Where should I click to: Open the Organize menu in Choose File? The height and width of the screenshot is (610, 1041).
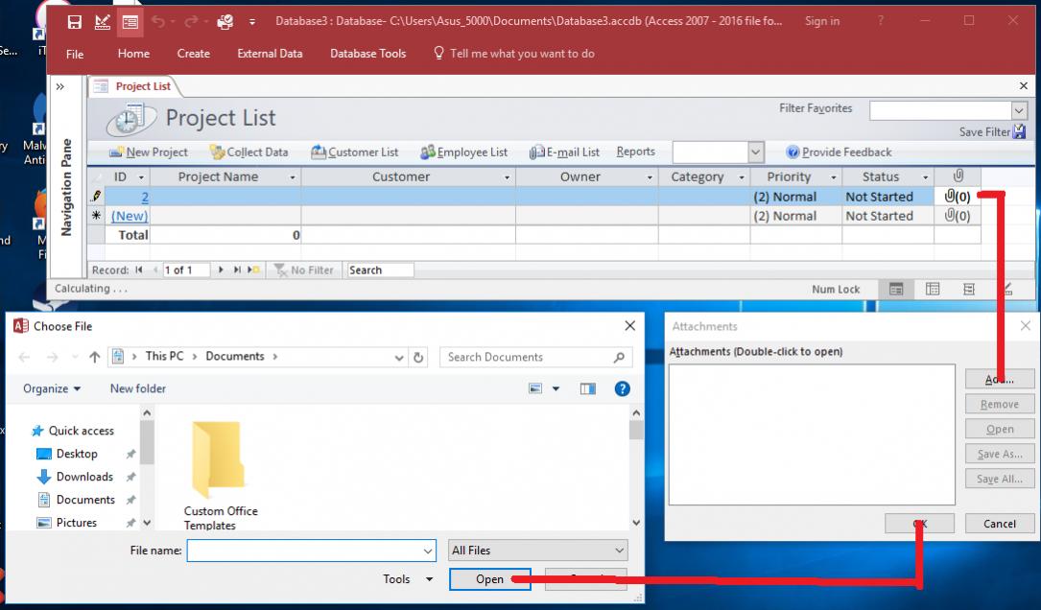point(52,389)
